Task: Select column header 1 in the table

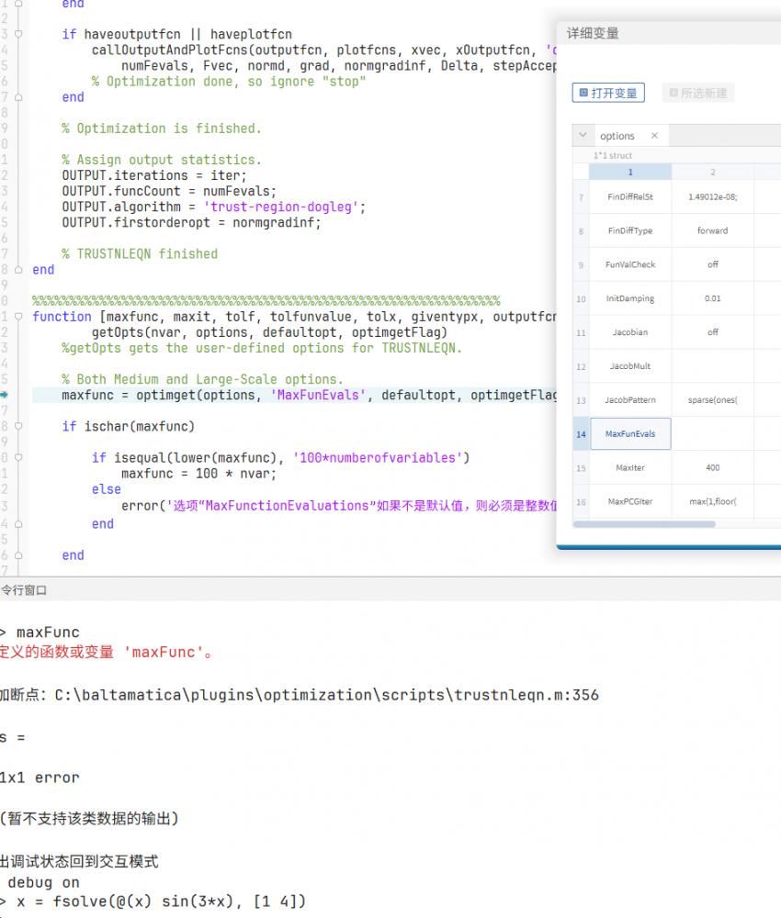Action: (630, 172)
